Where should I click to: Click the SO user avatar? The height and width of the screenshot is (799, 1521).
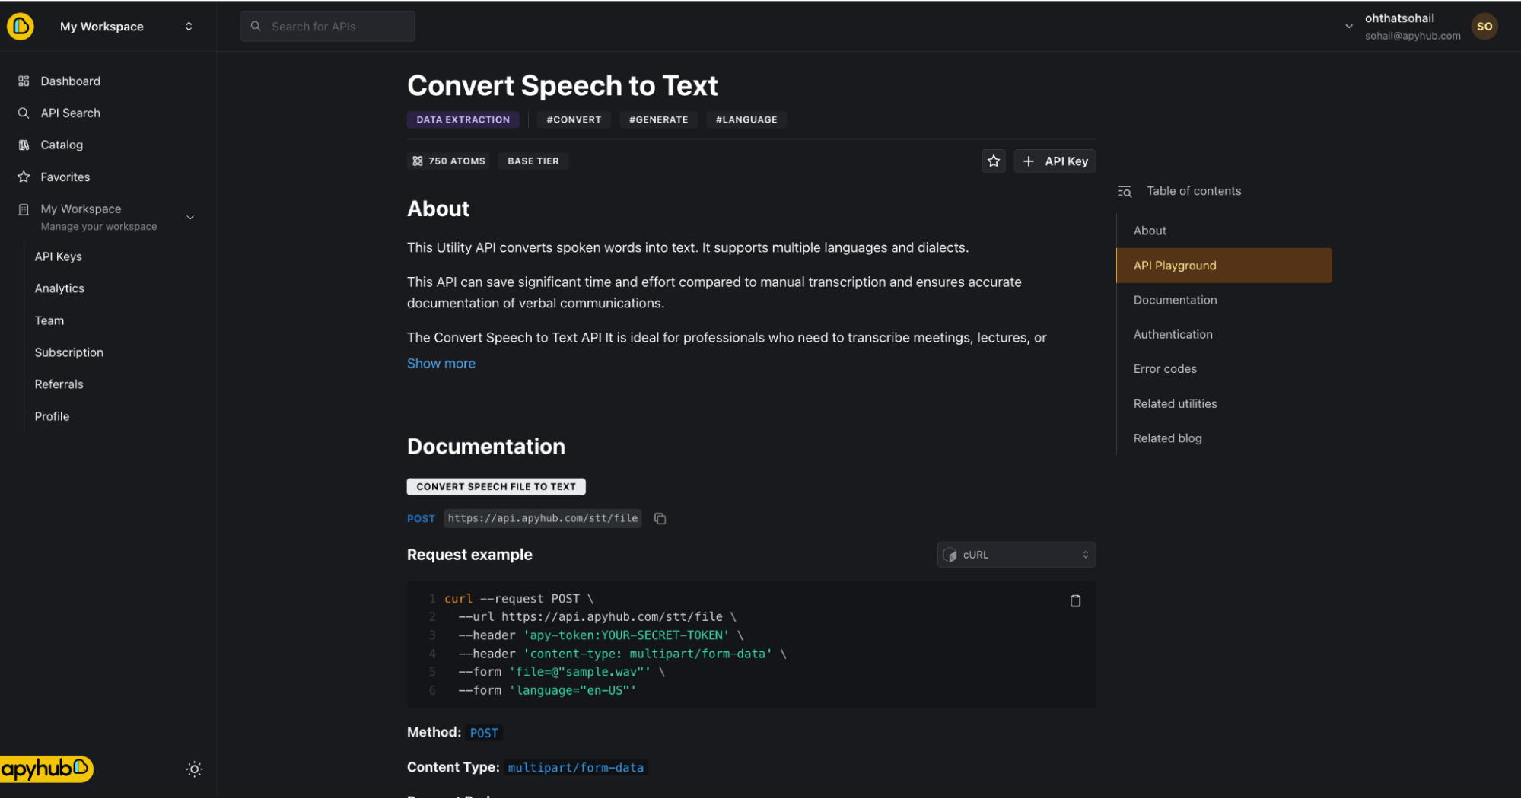pos(1484,27)
